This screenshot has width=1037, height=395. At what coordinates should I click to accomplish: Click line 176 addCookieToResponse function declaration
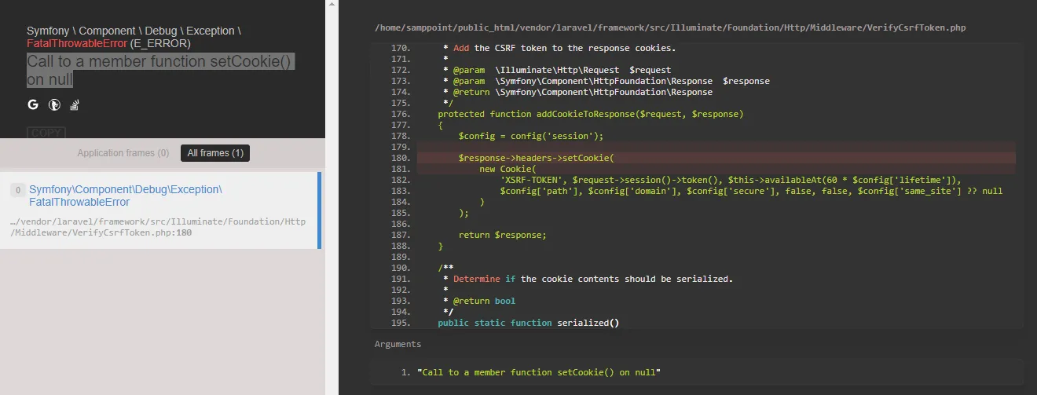pos(591,114)
